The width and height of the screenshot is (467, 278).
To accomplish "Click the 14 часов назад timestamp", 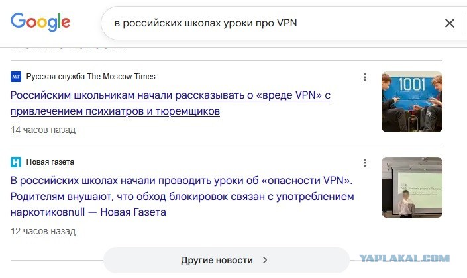I will click(x=43, y=130).
